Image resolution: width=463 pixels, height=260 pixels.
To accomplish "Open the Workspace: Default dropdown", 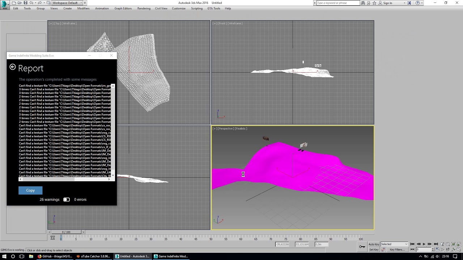I will [x=68, y=3].
